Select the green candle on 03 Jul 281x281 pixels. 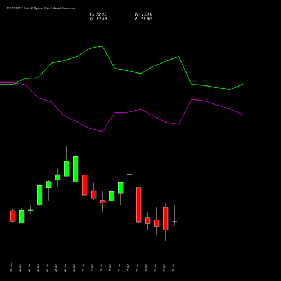40,195
